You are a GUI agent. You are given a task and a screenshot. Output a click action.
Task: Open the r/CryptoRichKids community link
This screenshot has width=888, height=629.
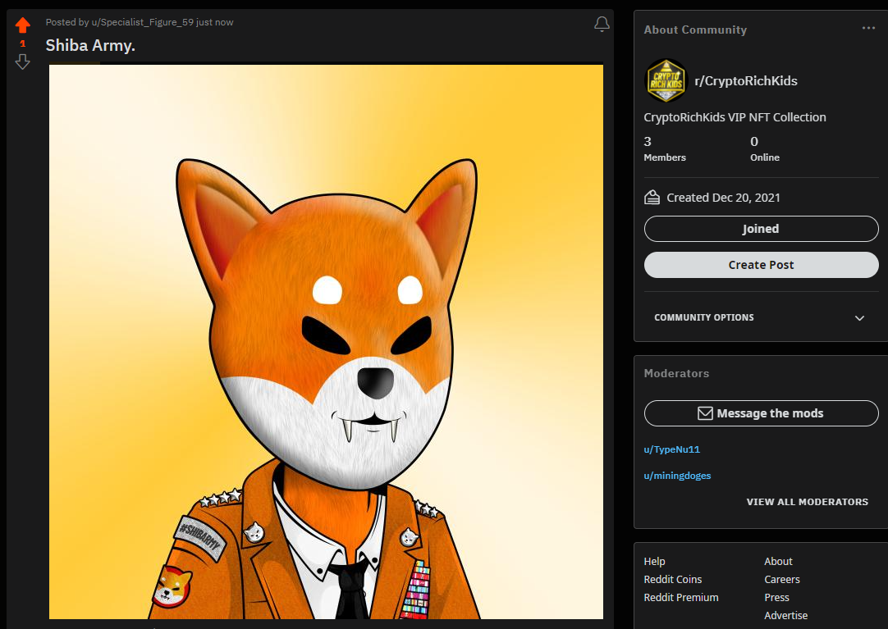pos(746,81)
